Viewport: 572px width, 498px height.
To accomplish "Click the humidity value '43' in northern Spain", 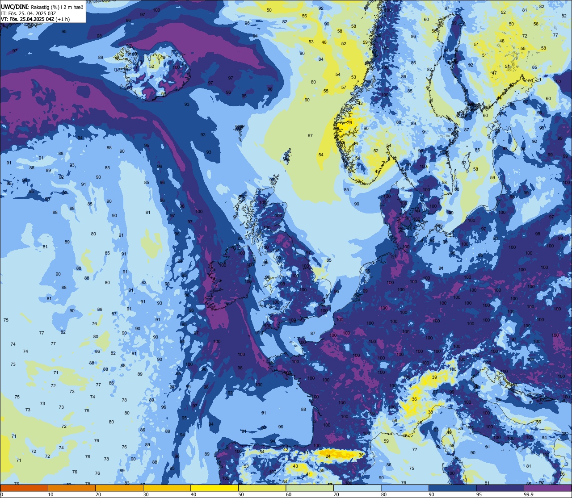I will tap(295, 466).
